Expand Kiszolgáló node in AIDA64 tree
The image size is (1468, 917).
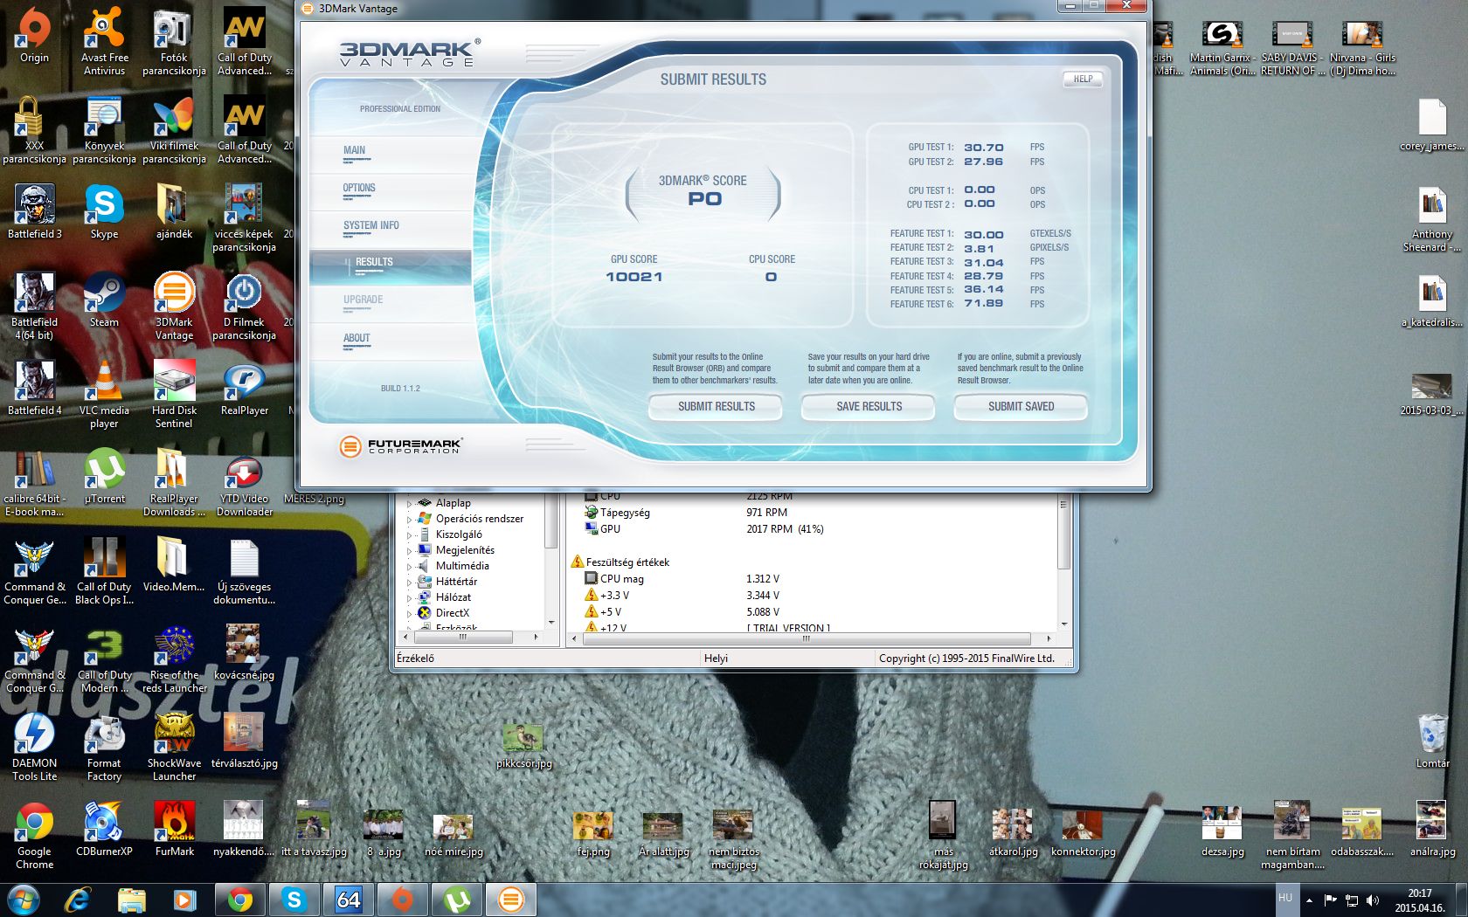(409, 534)
